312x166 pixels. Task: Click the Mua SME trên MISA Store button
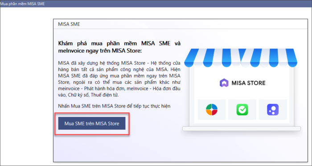pyautogui.click(x=92, y=123)
